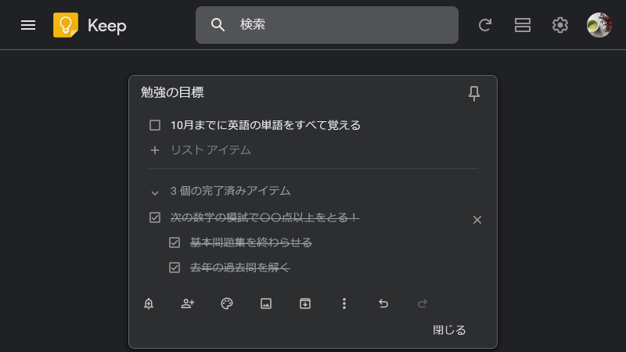The image size is (626, 352).
Task: Add an image to the note
Action: tap(266, 304)
